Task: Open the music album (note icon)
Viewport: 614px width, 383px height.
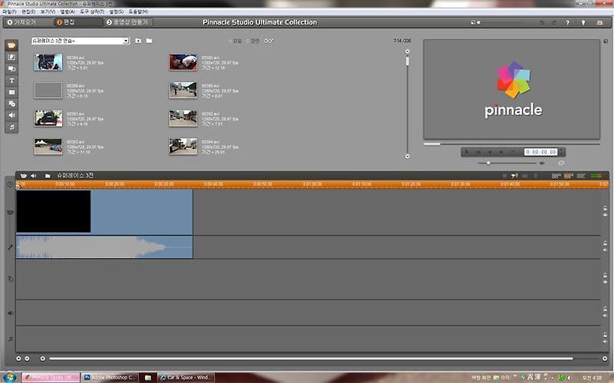Action: [x=12, y=127]
